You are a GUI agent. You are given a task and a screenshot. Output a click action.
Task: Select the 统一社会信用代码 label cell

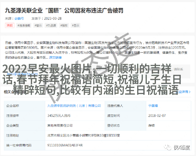tap(24, 145)
